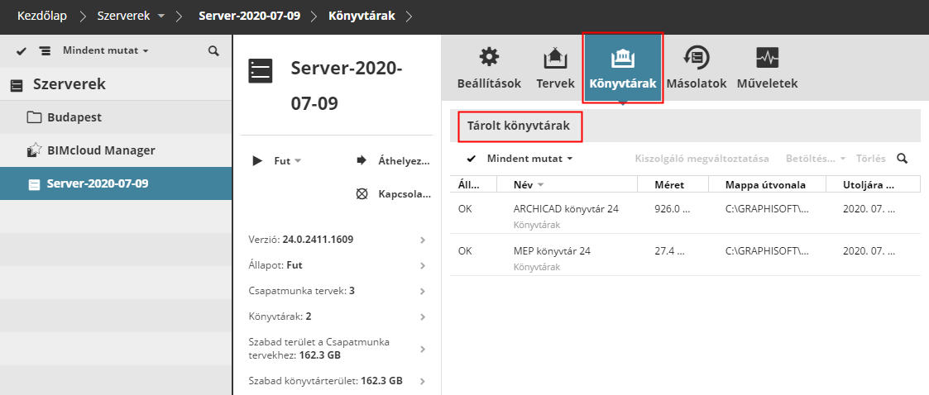This screenshot has height=395, width=929.
Task: Click the Törlés button
Action: (x=871, y=159)
